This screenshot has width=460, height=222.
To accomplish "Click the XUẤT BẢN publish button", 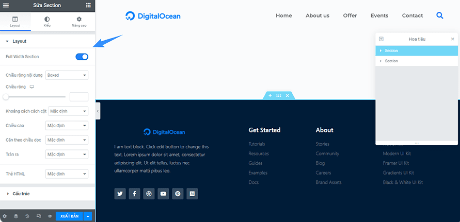I will (70, 216).
